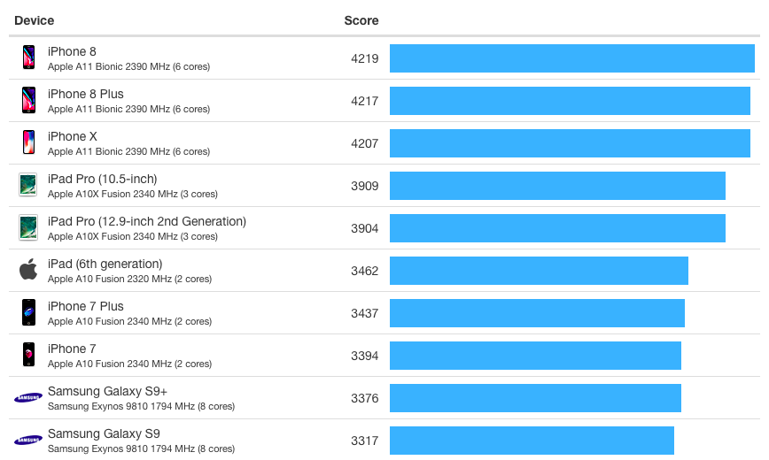Click the iPad Pro (10.5-inch) icon
The width and height of the screenshot is (769, 460).
(28, 186)
